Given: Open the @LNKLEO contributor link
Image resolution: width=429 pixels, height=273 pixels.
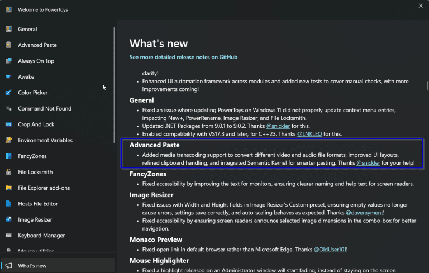Looking at the screenshot, I should click(x=309, y=134).
